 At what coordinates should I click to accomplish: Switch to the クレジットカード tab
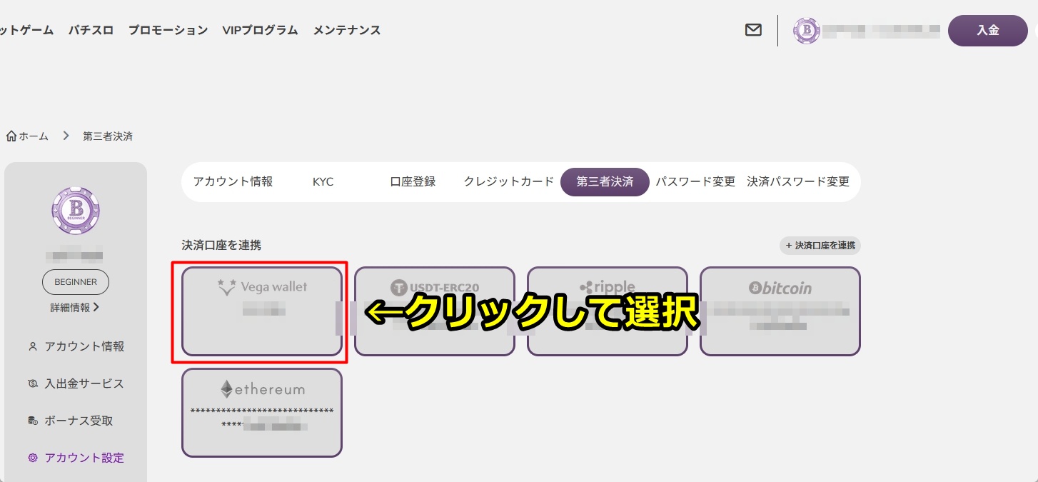click(x=509, y=181)
